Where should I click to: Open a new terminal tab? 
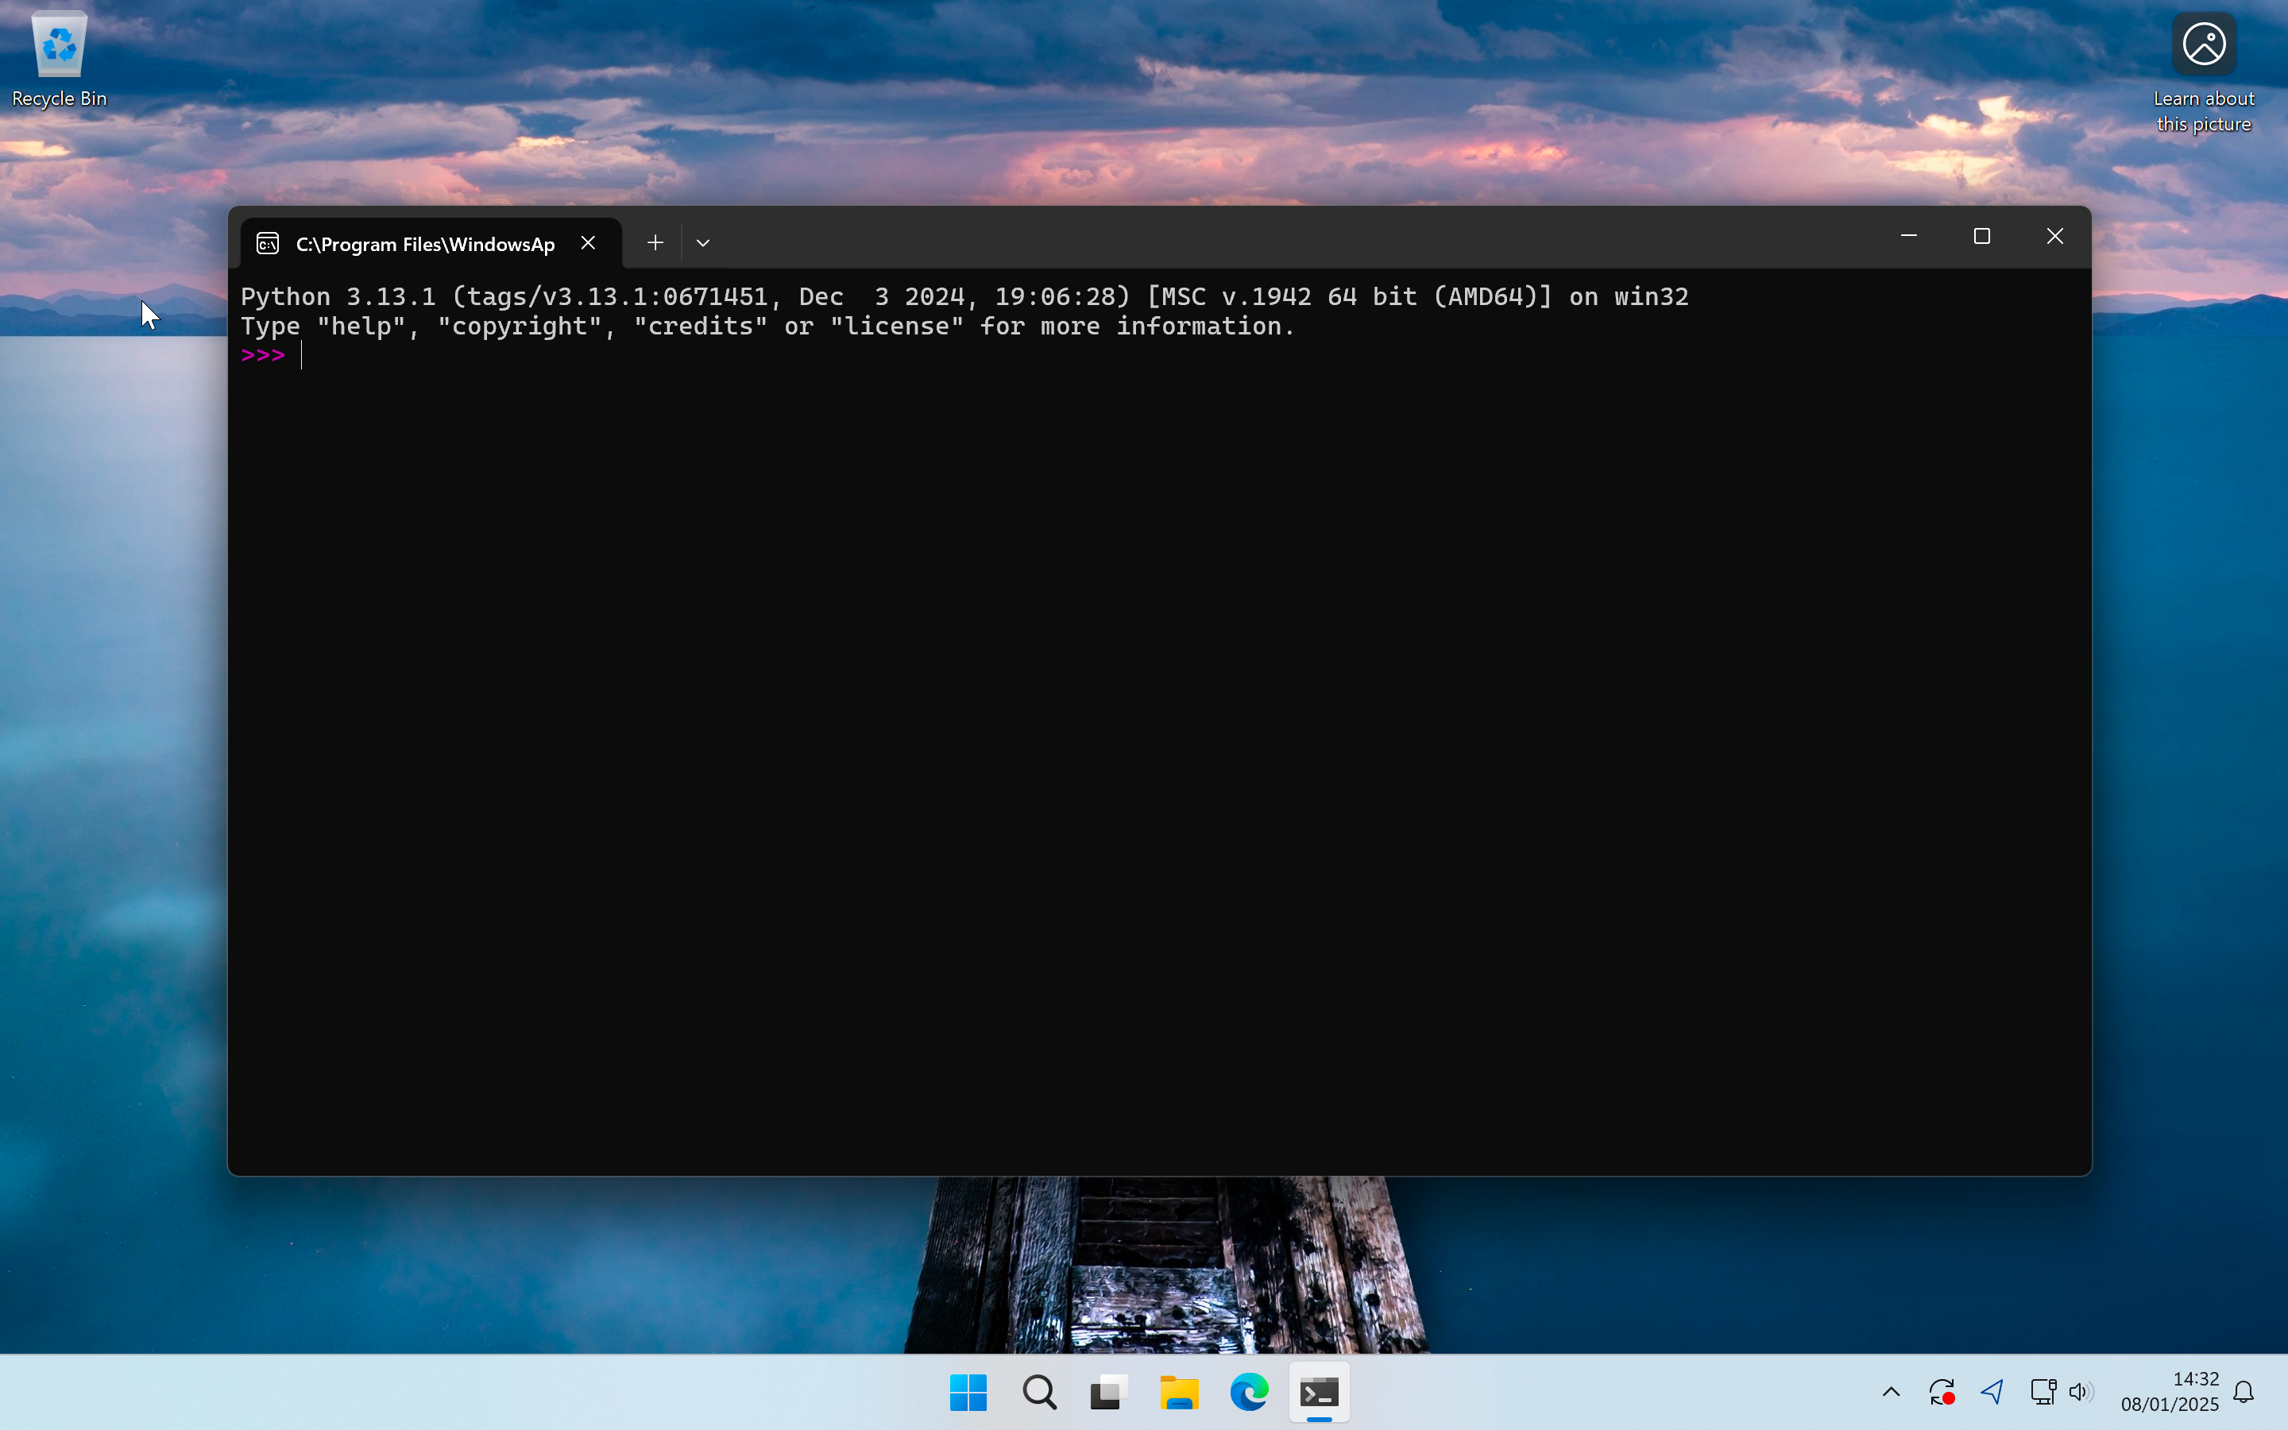point(654,242)
